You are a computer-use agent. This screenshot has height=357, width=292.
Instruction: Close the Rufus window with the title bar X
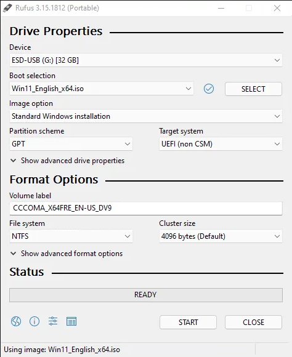pos(277,8)
